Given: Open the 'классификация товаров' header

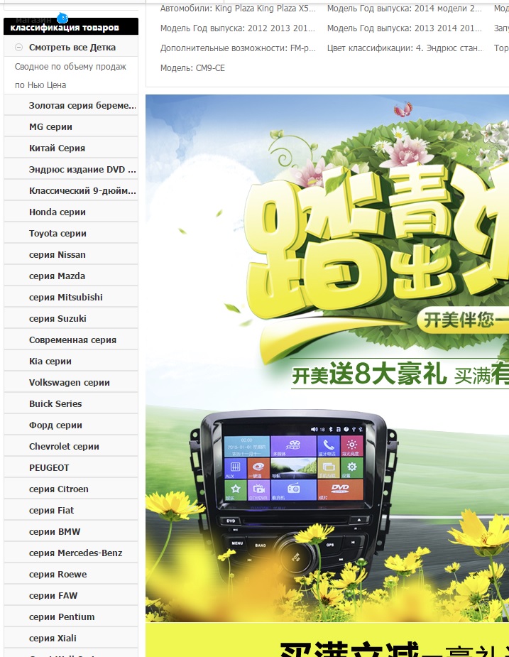Looking at the screenshot, I should point(65,28).
